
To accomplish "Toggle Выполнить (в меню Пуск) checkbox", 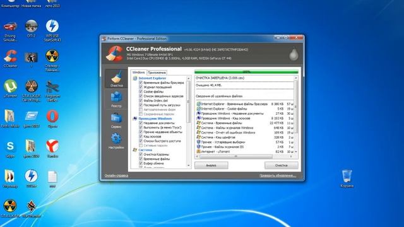I will (141, 127).
